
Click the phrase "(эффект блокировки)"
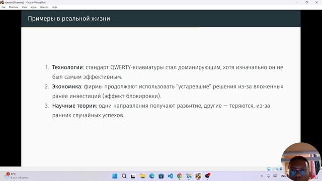pos(132,96)
